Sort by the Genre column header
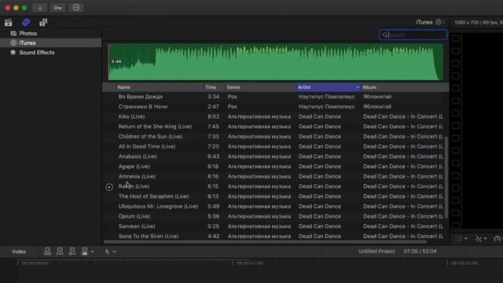The height and width of the screenshot is (283, 503). pos(233,87)
